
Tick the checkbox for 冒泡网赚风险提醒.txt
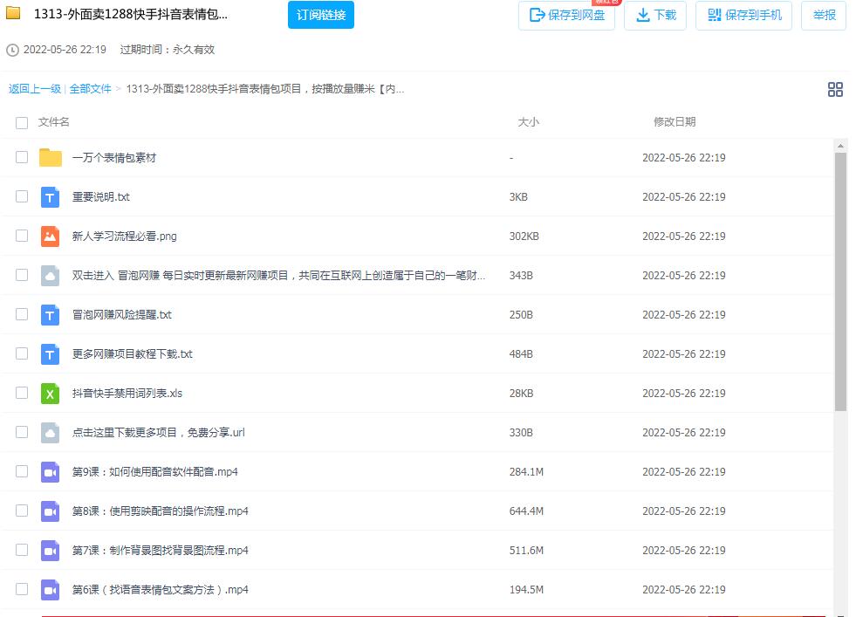click(22, 314)
